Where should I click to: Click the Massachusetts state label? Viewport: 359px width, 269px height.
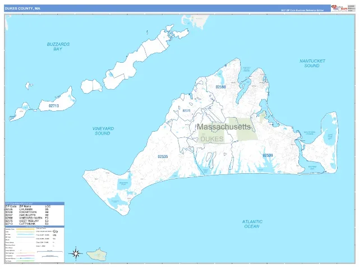[x=224, y=127]
